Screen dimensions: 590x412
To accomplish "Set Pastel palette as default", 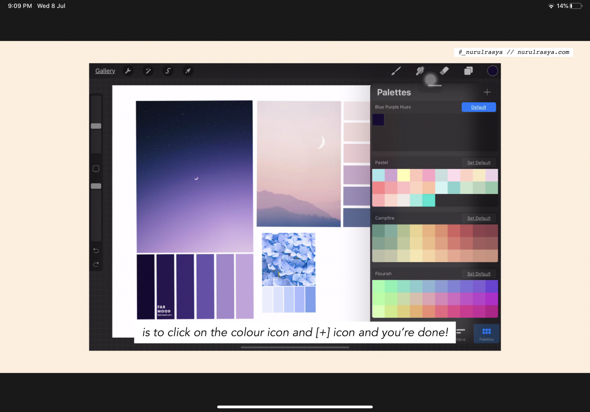I will [479, 162].
